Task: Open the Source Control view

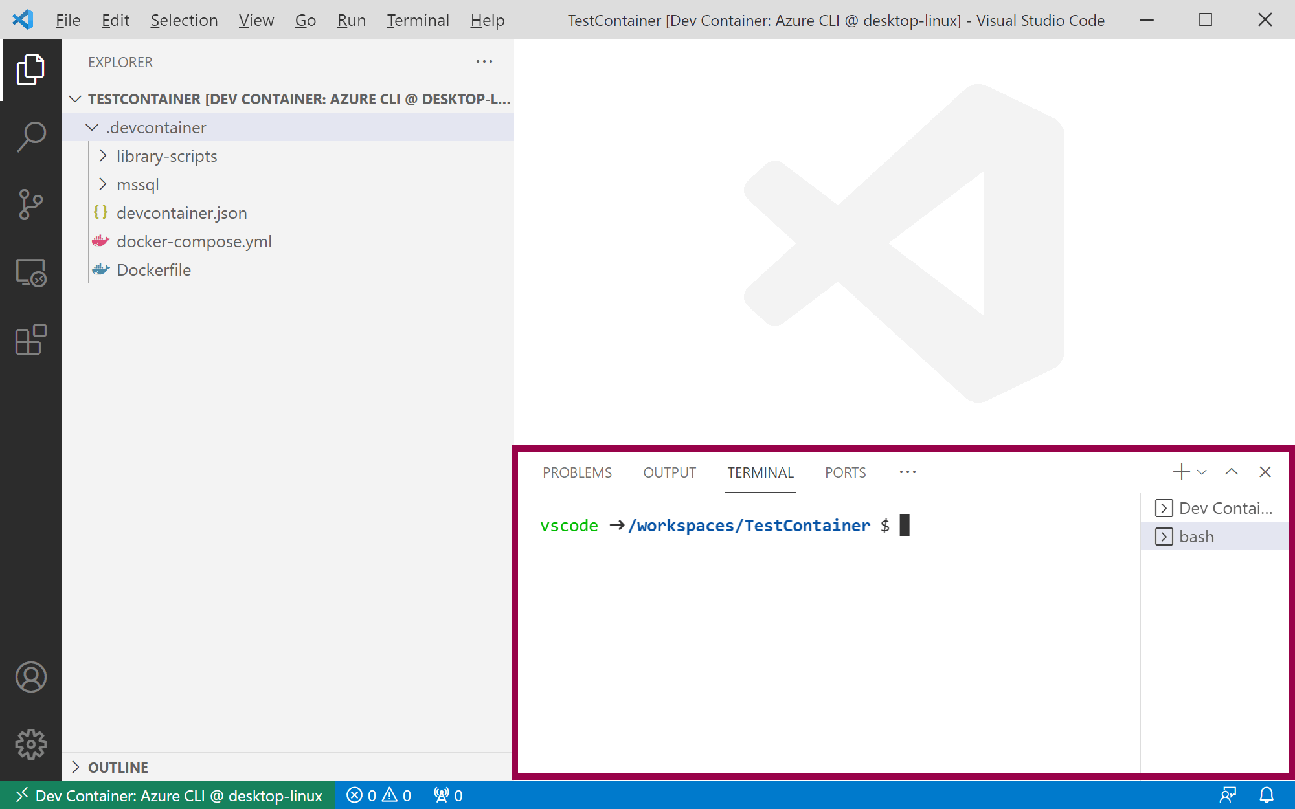Action: pyautogui.click(x=31, y=205)
